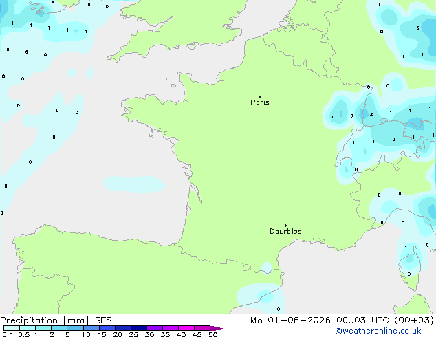Click the '35' legend value

pyautogui.click(x=165, y=334)
